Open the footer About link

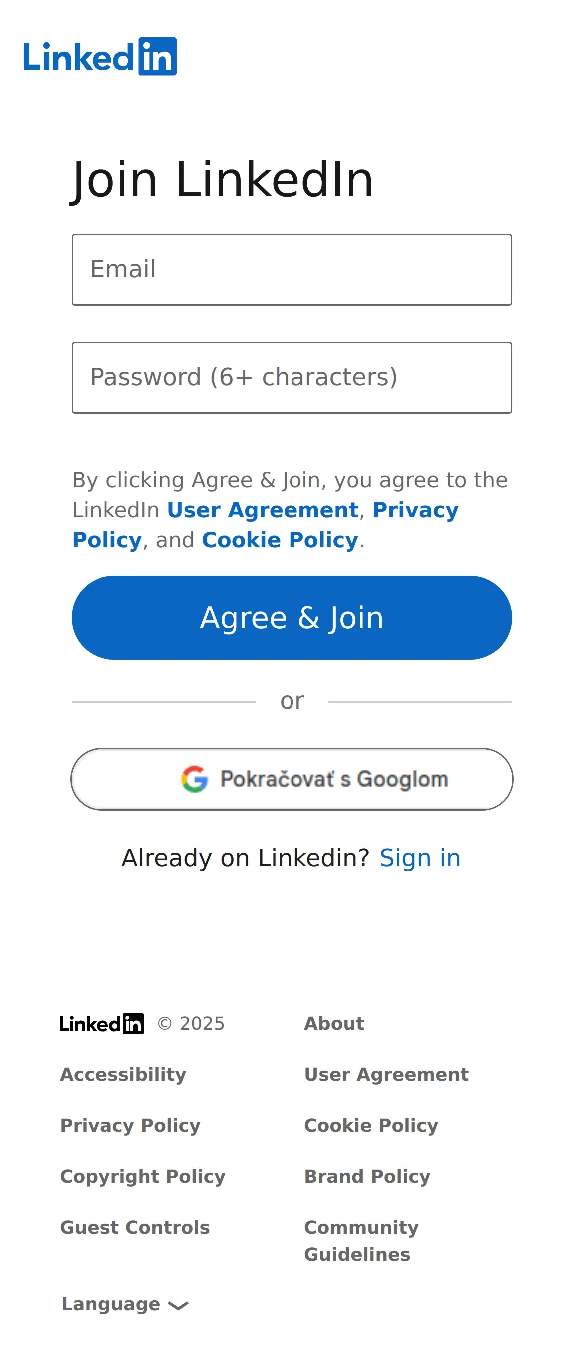[x=334, y=1024]
